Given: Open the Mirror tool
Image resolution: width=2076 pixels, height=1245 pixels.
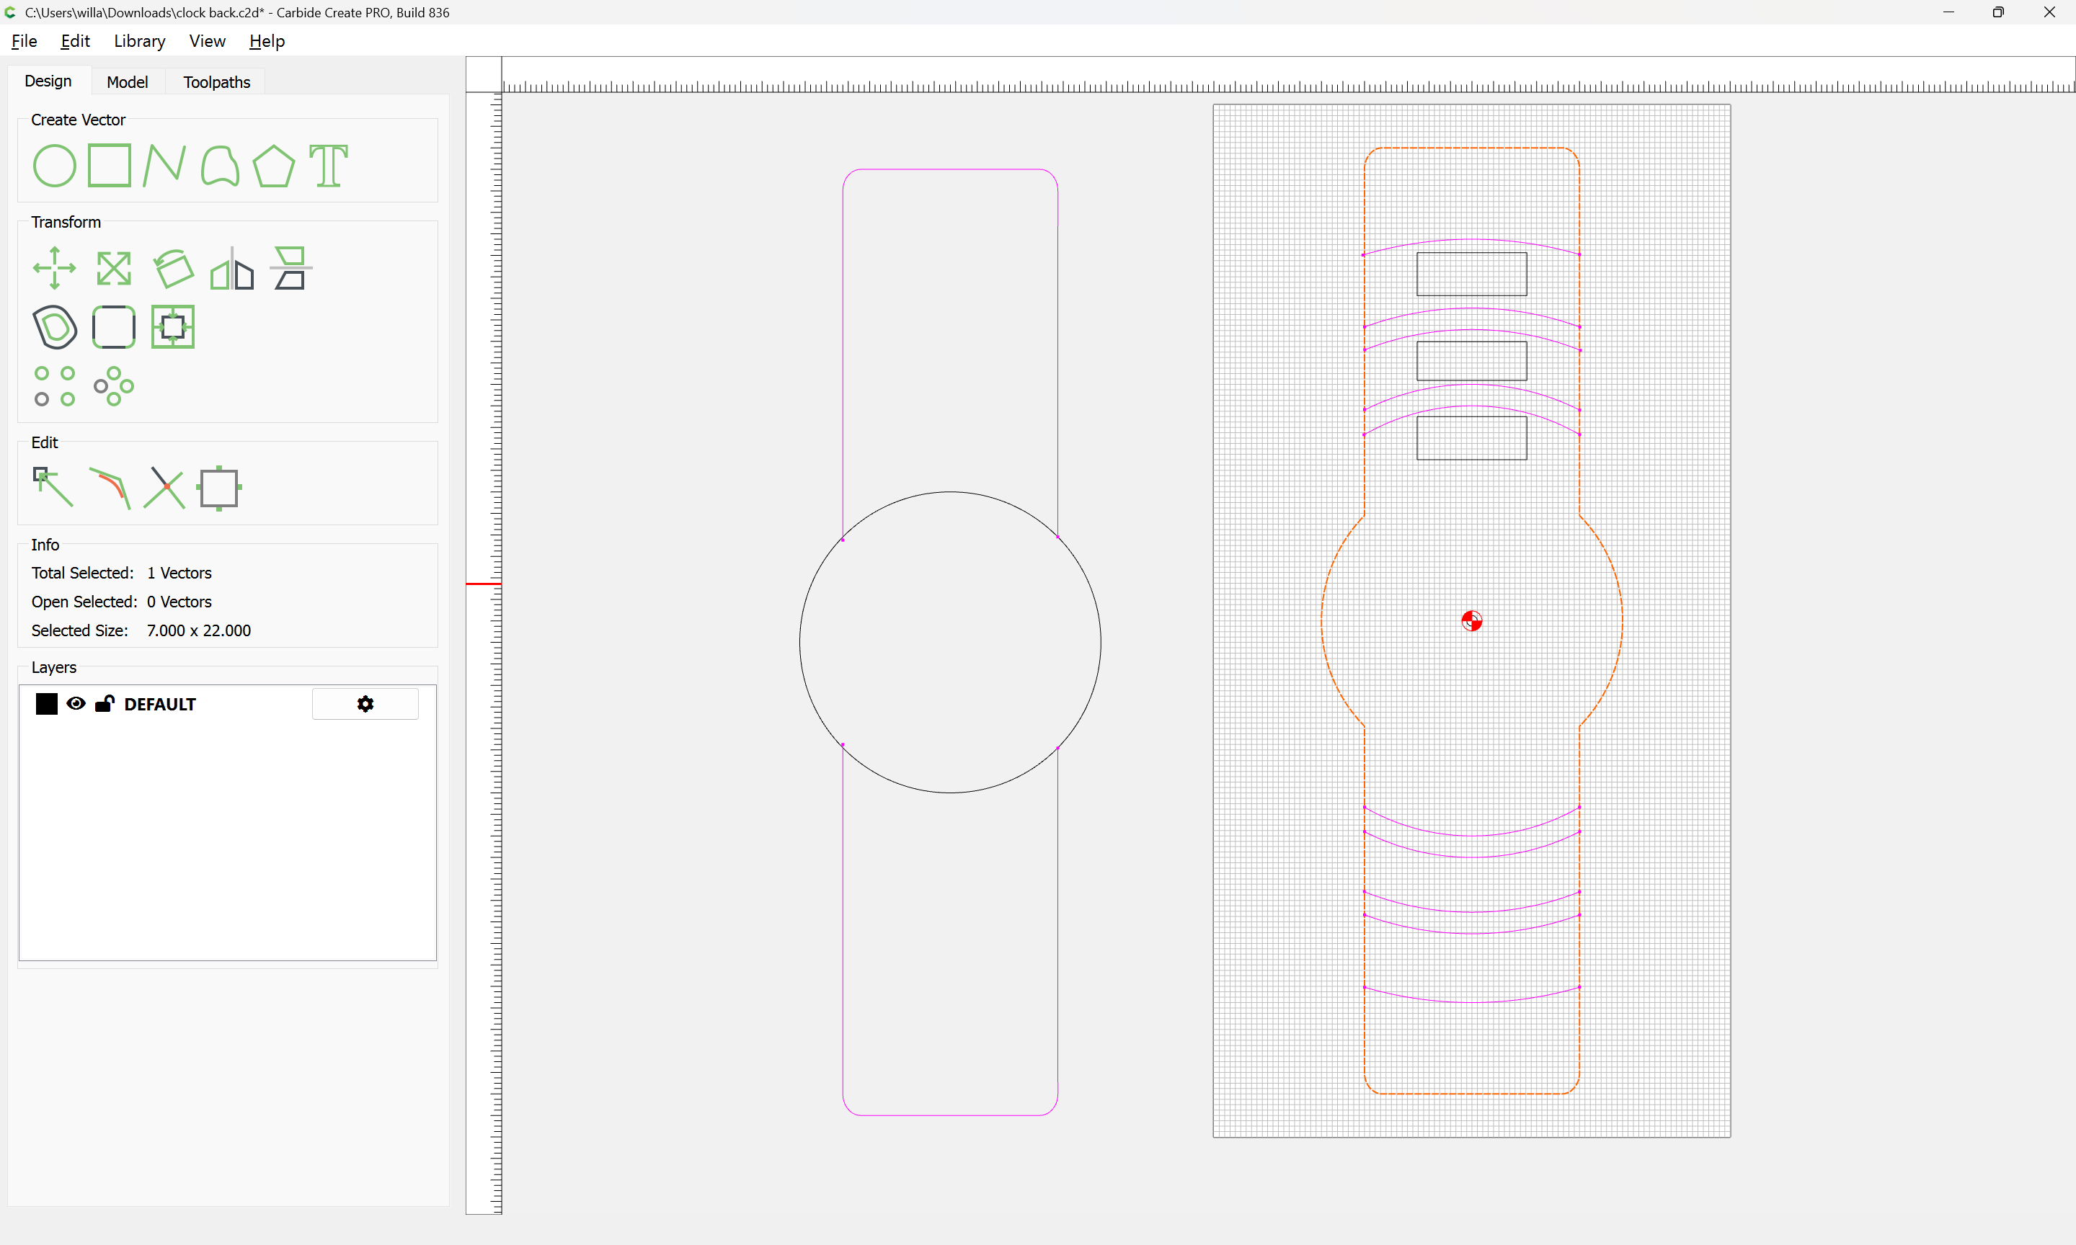Looking at the screenshot, I should coord(231,269).
